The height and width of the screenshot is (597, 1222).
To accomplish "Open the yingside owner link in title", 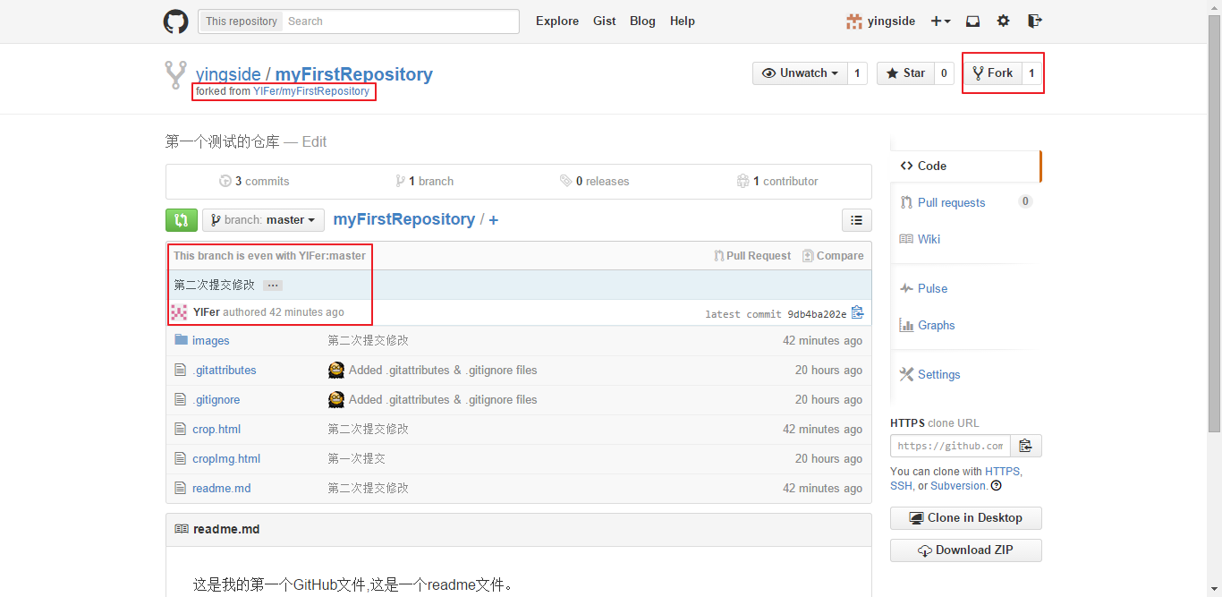I will [x=228, y=74].
